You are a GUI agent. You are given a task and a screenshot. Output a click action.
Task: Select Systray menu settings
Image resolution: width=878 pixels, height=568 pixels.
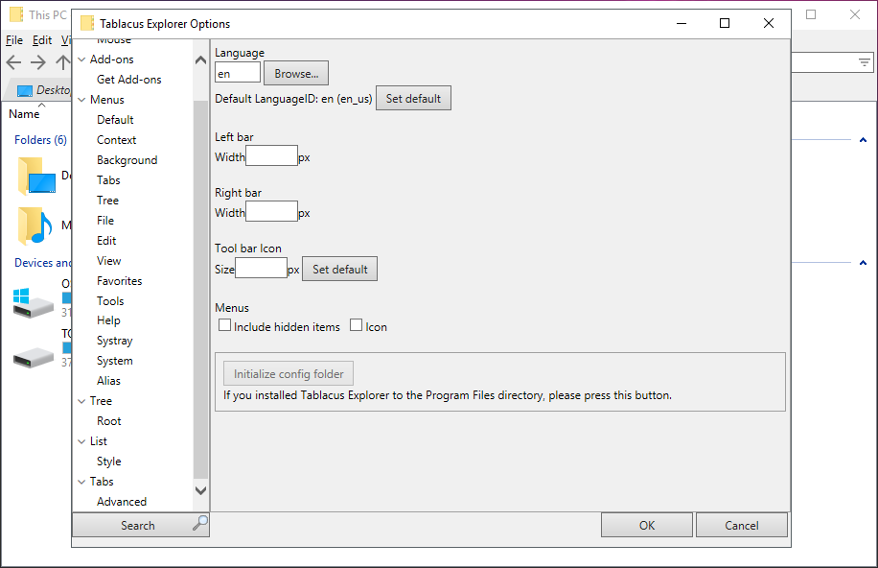pos(115,341)
